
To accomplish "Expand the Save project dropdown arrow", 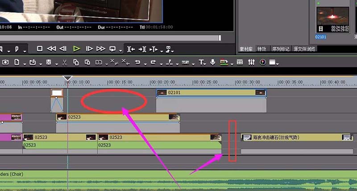I will pyautogui.click(x=57, y=64).
